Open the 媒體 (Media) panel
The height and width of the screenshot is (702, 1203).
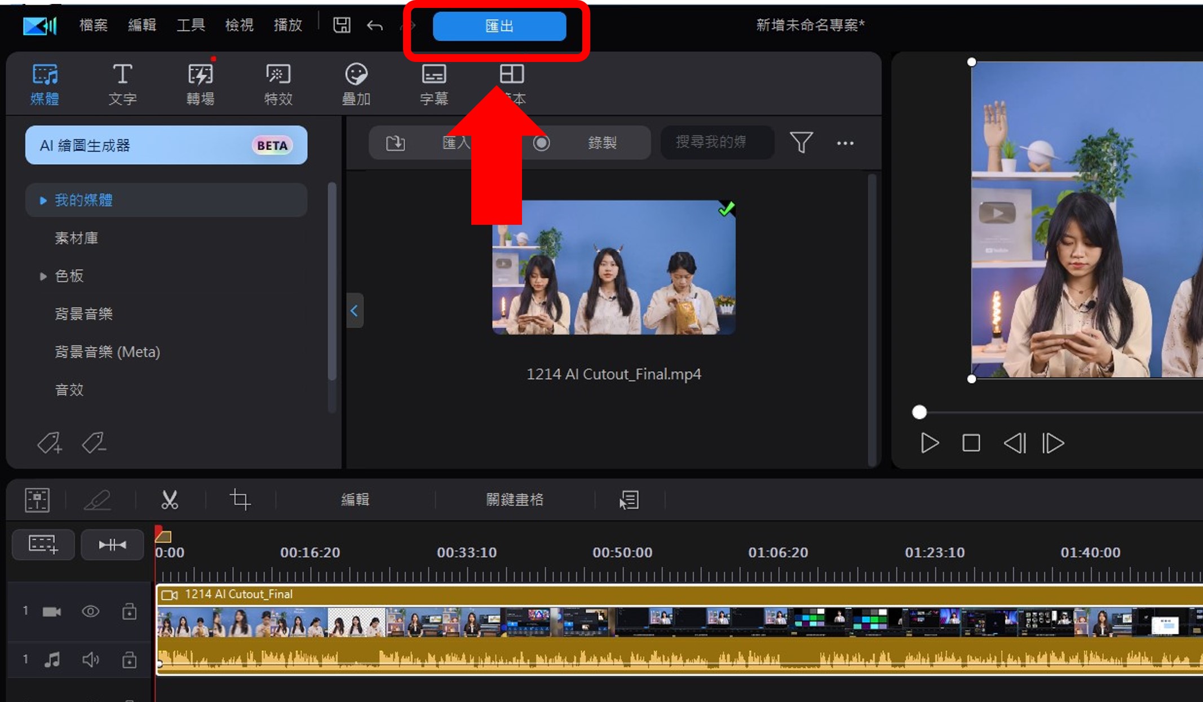pos(45,83)
